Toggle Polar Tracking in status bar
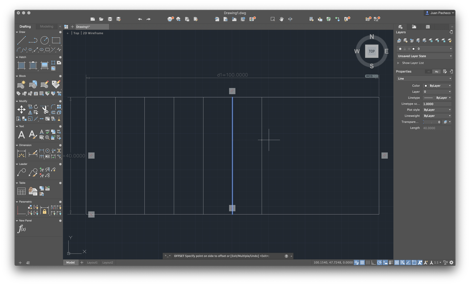Viewport: 470px width, 285px height. 379,262
